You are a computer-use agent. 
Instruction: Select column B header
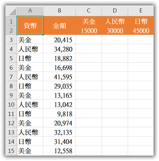point(60,11)
